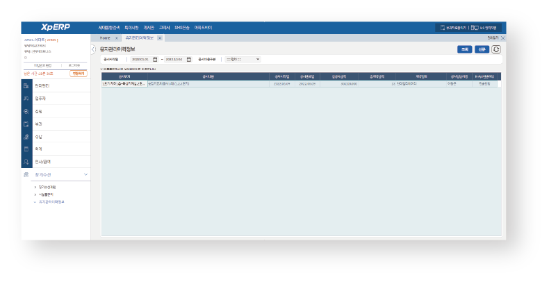Close the 유지관리이력정보 tab with its X

pyautogui.click(x=160, y=38)
